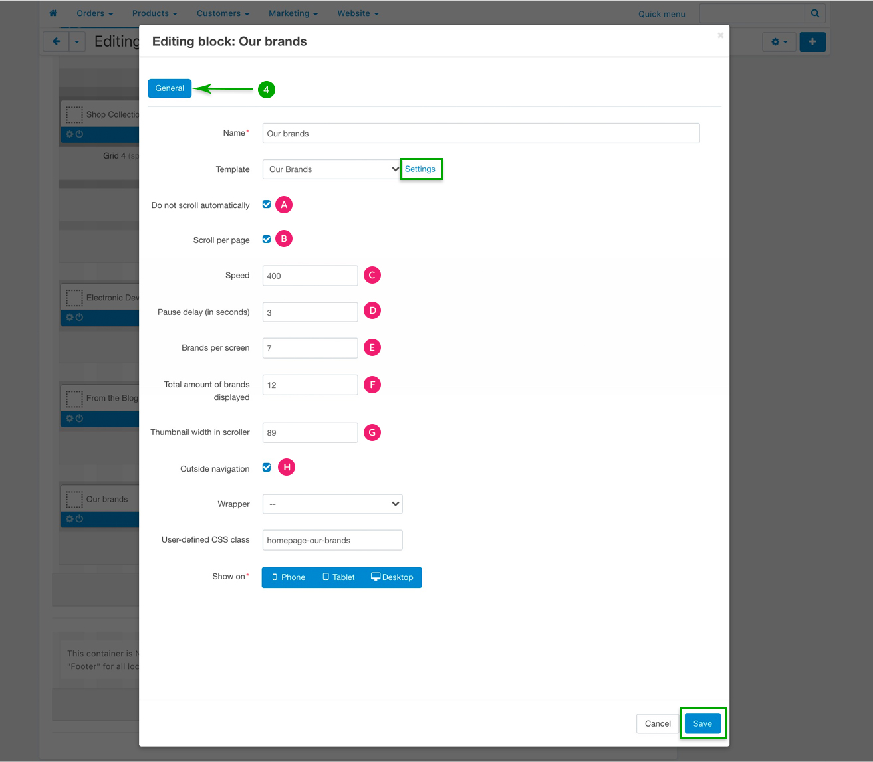This screenshot has width=873, height=762.
Task: Click the back arrow button
Action: (x=56, y=42)
